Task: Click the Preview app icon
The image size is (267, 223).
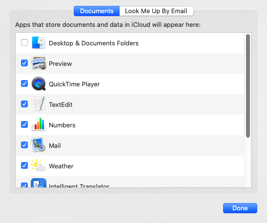Action: coord(39,63)
